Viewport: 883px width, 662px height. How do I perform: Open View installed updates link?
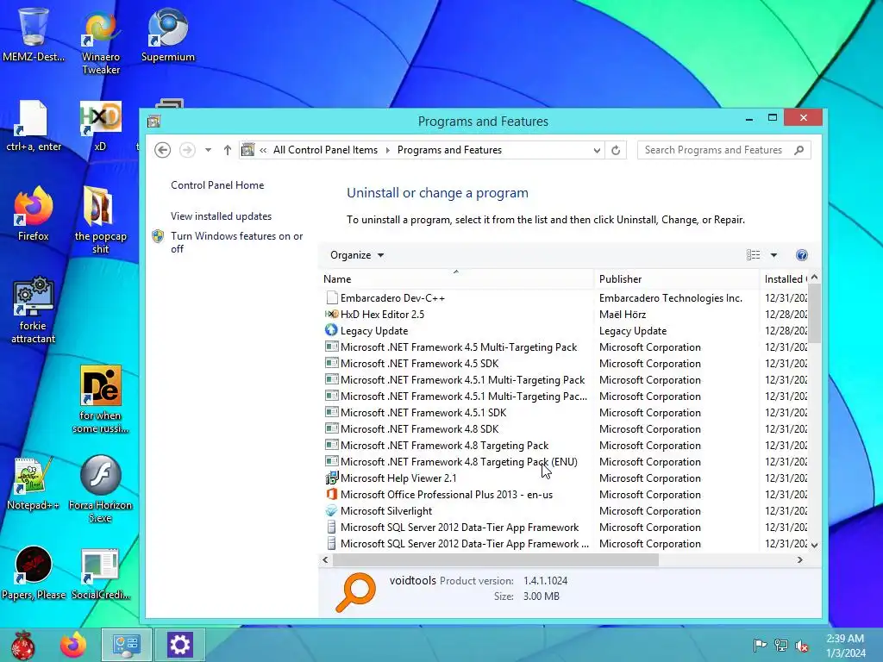click(221, 216)
